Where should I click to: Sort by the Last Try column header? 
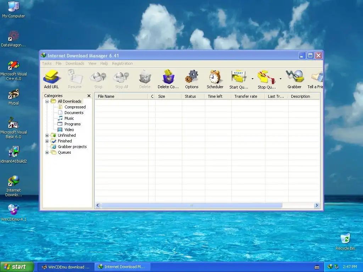[277, 96]
